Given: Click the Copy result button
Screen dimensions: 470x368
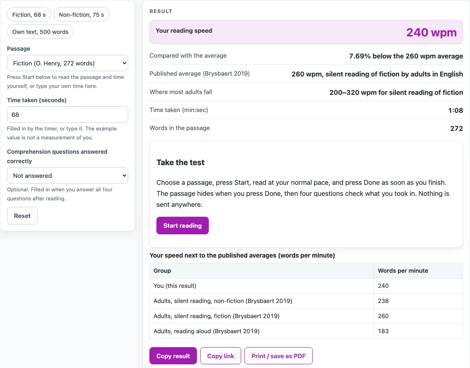Looking at the screenshot, I should (x=173, y=356).
